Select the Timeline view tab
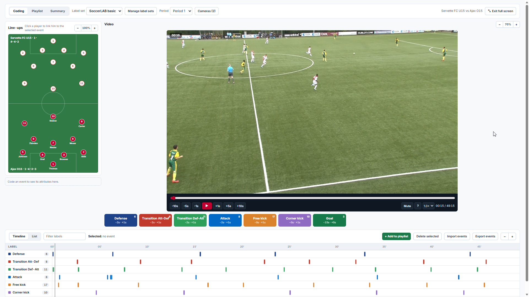Screen dimensions: 529x297 click(x=19, y=237)
